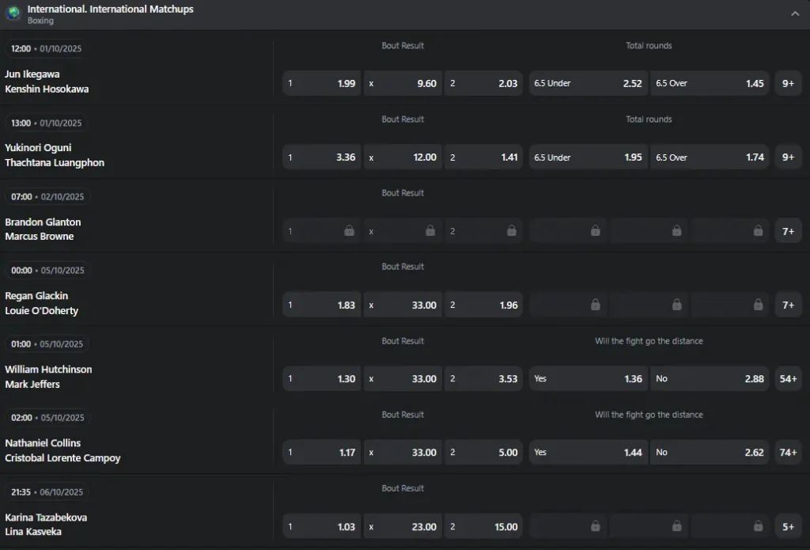Click the globe icon beside International Matchups
Image resolution: width=810 pixels, height=550 pixels.
[x=13, y=13]
